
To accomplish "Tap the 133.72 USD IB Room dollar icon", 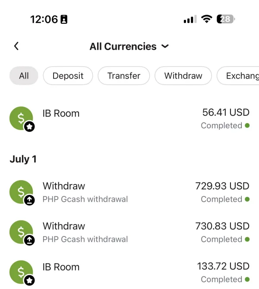I will click(x=21, y=272).
